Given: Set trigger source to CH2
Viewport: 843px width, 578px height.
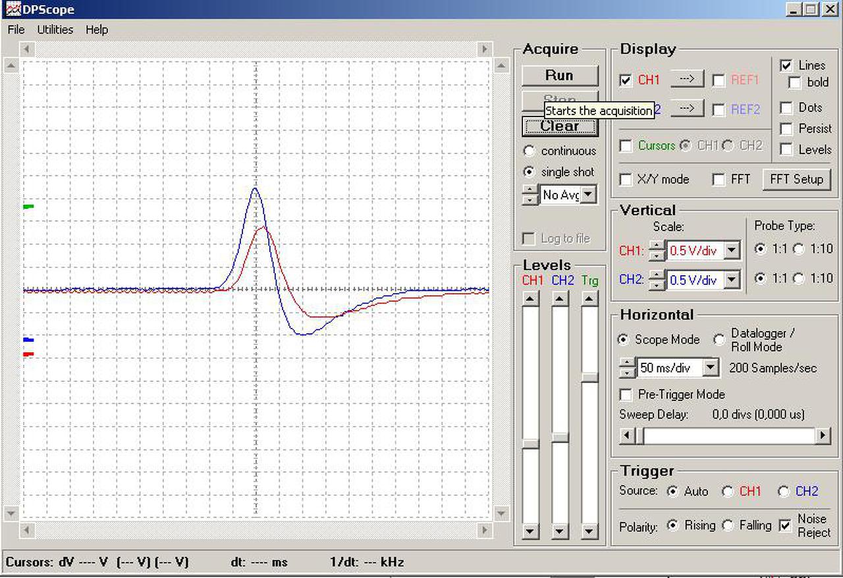Looking at the screenshot, I should (x=784, y=491).
